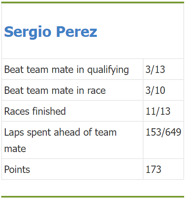Select the 3/10 race value
The height and width of the screenshot is (200, 187).
(x=155, y=90)
